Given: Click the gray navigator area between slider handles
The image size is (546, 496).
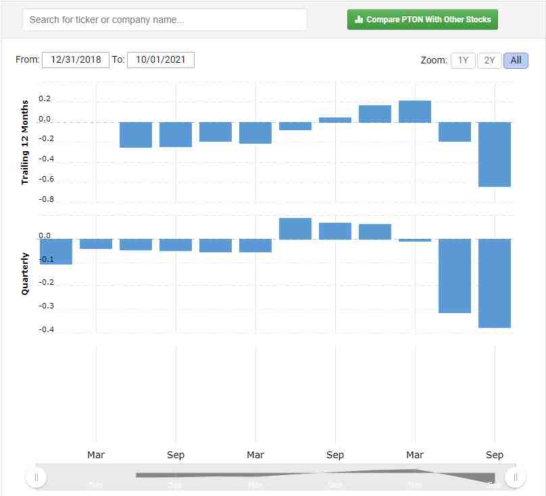Looking at the screenshot, I should click(x=276, y=477).
